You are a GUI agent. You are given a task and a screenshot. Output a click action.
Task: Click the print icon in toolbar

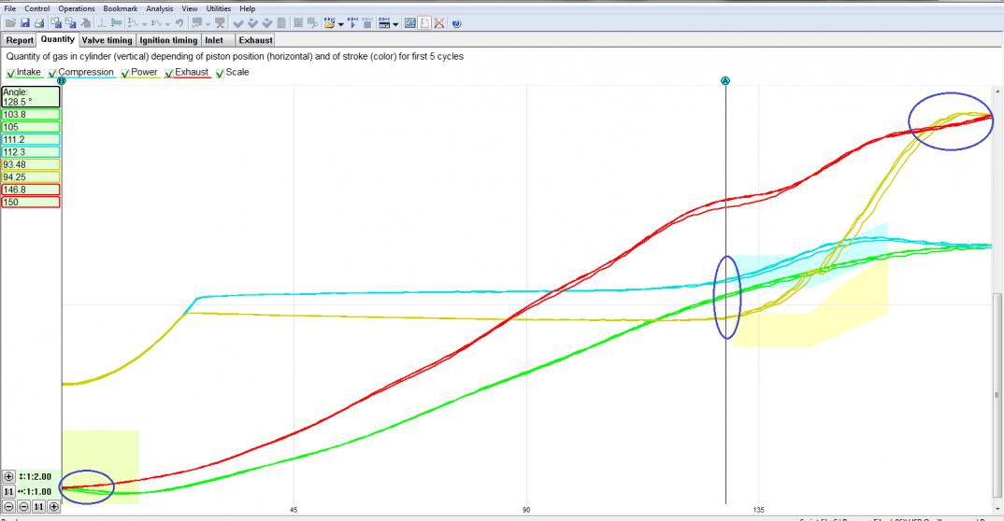click(x=40, y=23)
